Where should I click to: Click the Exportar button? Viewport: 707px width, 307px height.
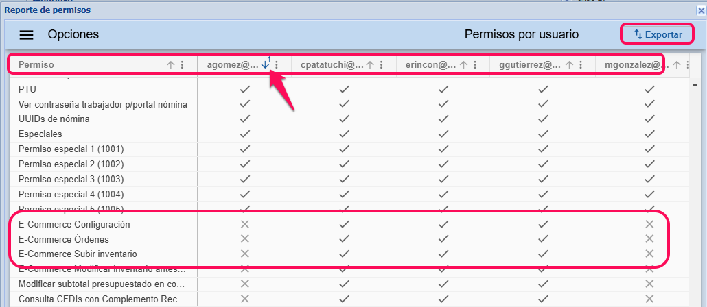tap(657, 34)
